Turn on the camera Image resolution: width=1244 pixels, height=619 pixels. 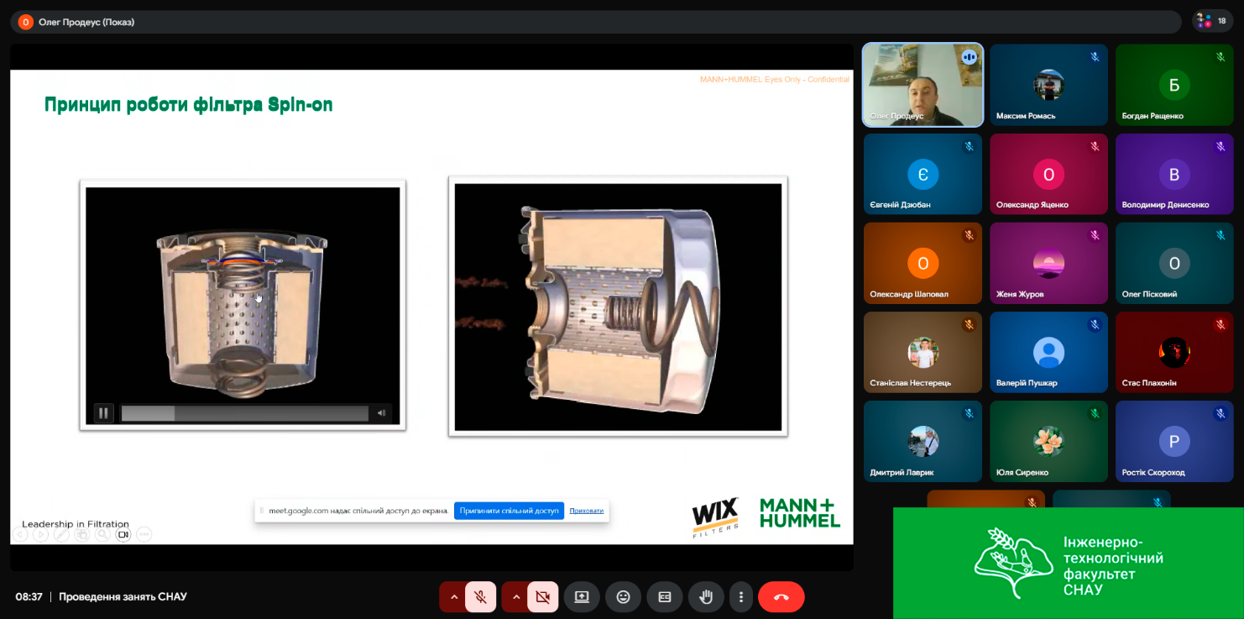tap(543, 597)
